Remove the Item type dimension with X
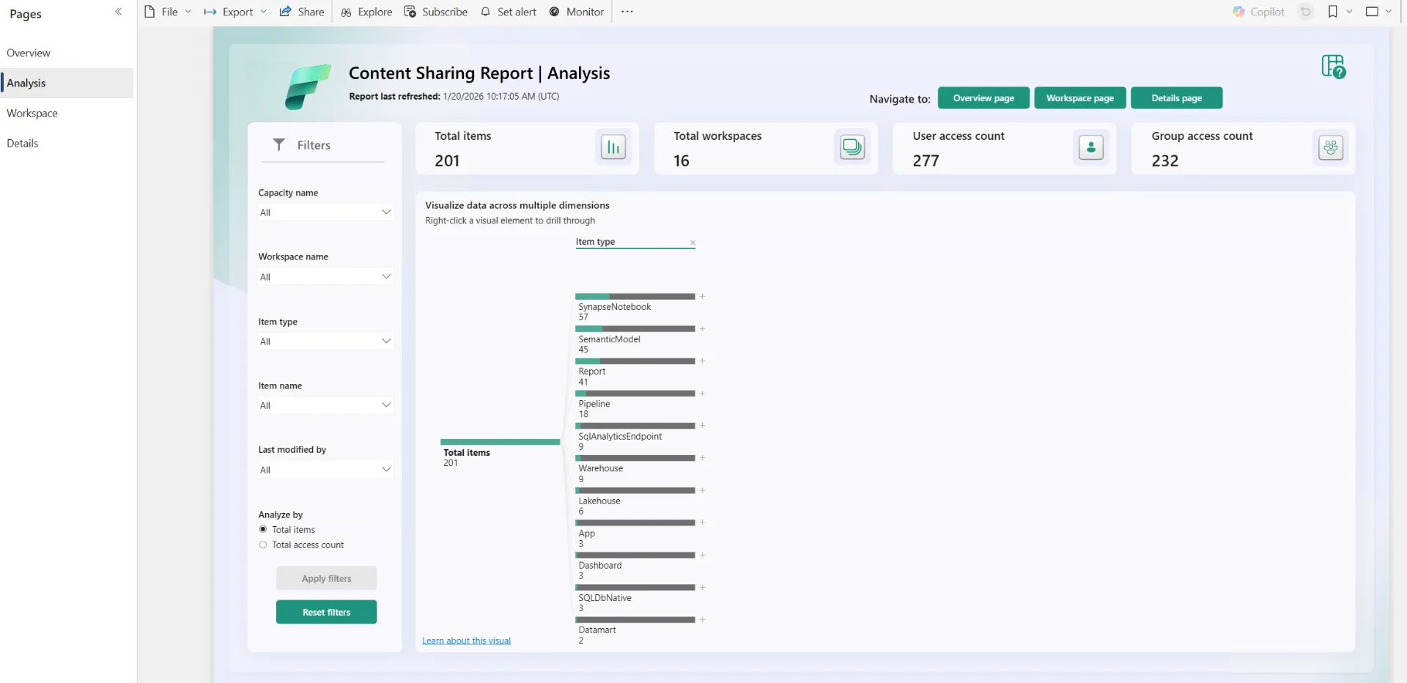 coord(693,243)
